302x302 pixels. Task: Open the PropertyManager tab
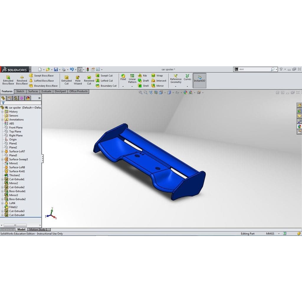(9, 98)
